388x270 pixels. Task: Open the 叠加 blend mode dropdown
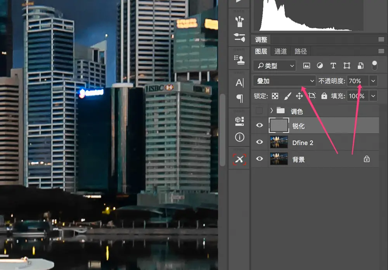pyautogui.click(x=284, y=81)
